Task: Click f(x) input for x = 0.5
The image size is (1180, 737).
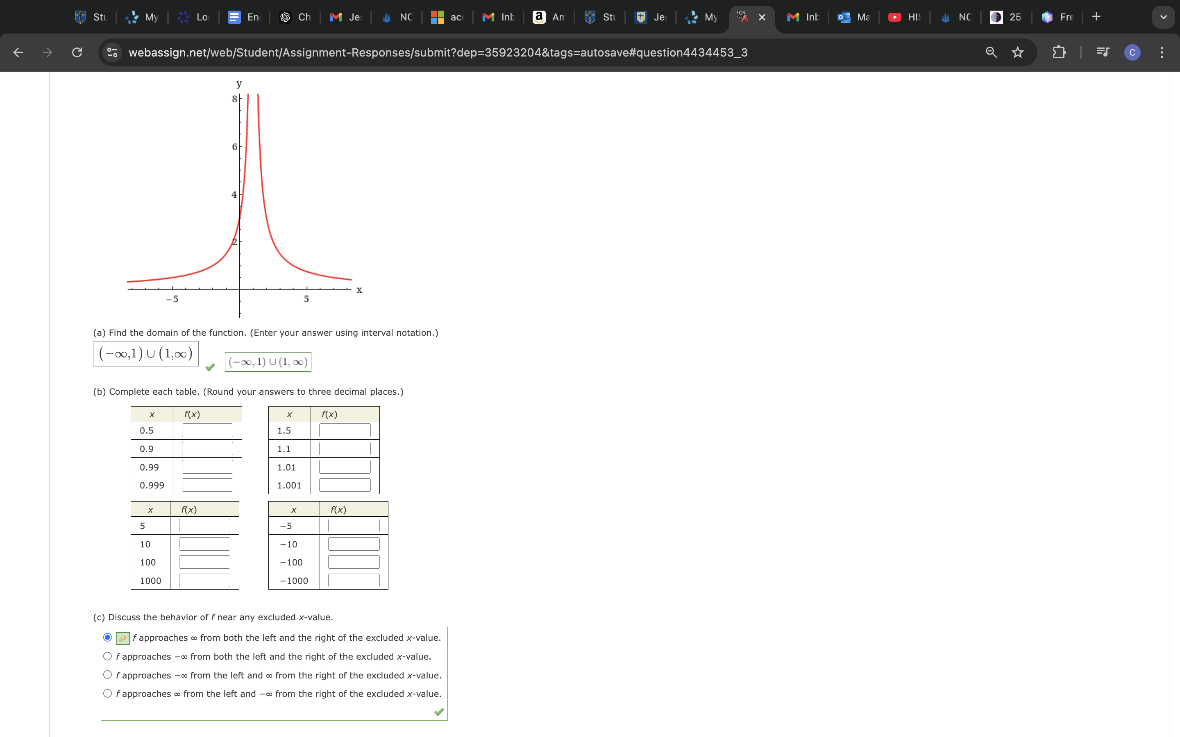Action: coord(207,430)
